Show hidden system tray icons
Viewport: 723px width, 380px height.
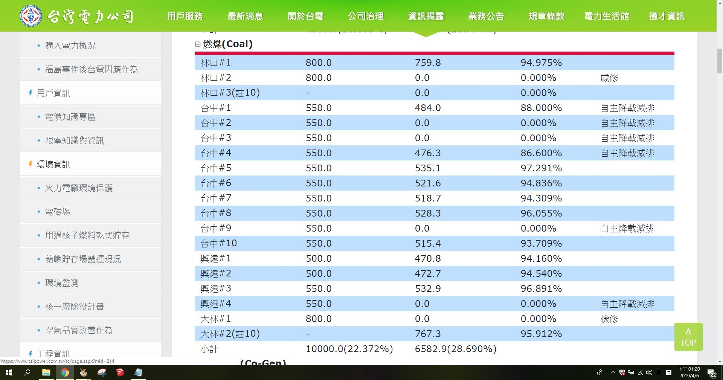point(613,372)
